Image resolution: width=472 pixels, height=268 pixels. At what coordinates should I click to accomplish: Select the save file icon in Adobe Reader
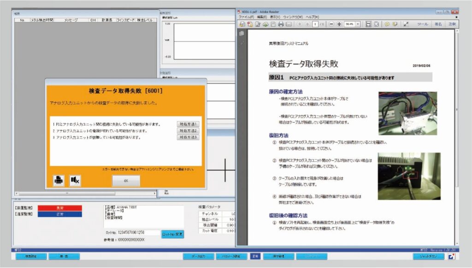[242, 24]
